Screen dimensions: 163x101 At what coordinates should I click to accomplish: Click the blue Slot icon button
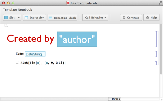tap(9, 18)
